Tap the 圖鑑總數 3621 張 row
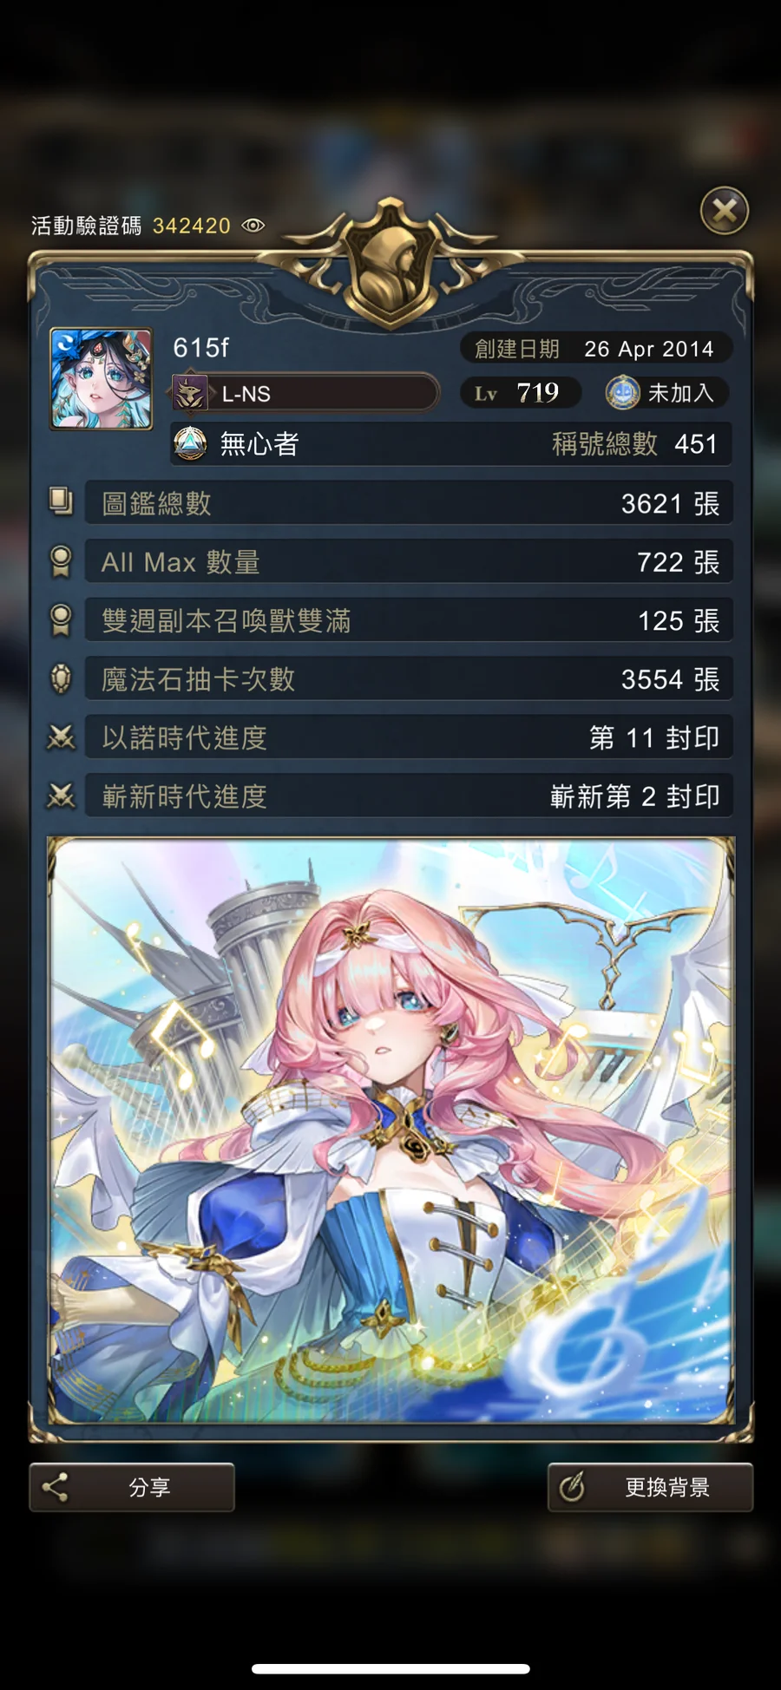 click(409, 503)
